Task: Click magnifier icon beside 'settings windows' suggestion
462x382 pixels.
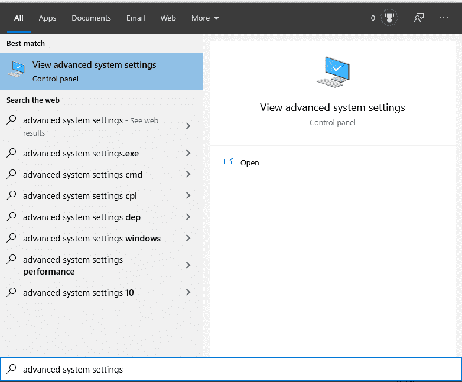Action: [x=11, y=237]
